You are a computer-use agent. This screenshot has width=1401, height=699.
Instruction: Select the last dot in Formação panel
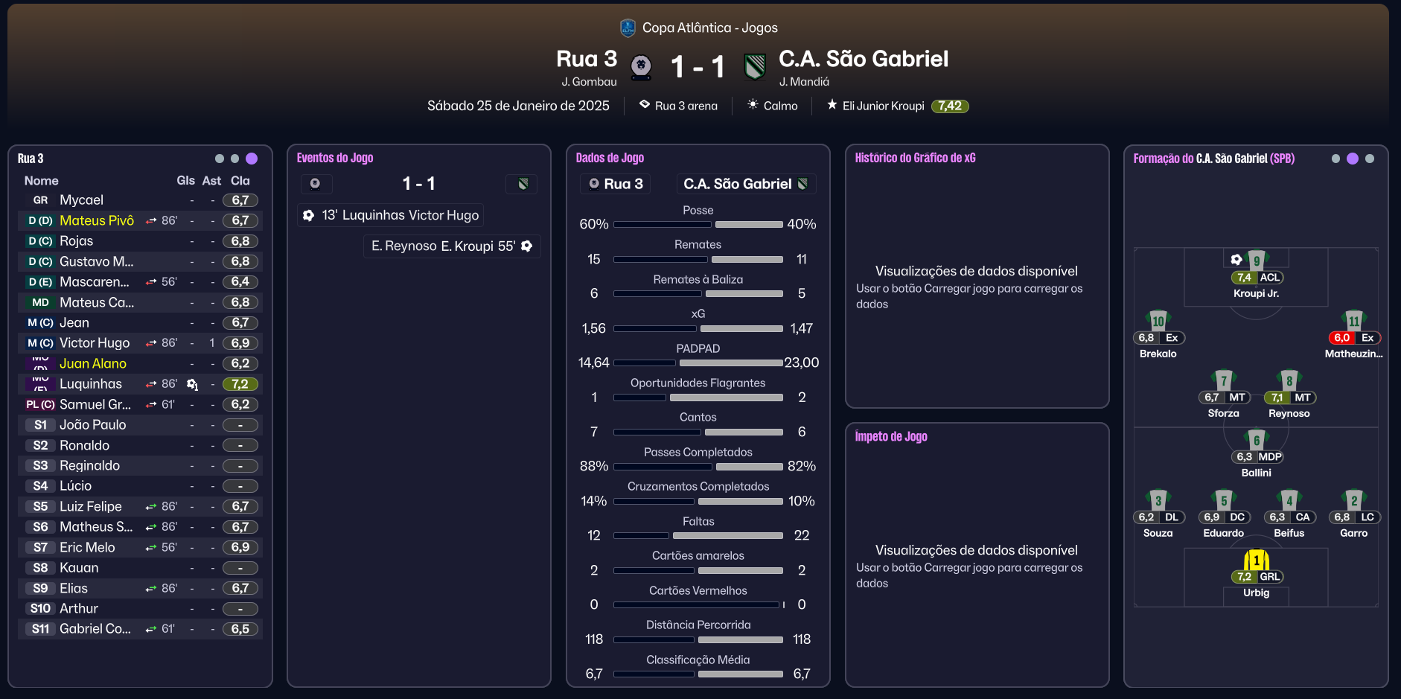coord(1370,159)
